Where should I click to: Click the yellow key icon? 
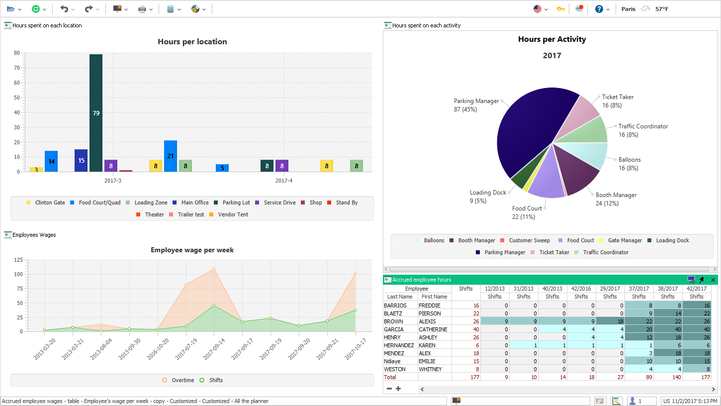pos(560,9)
